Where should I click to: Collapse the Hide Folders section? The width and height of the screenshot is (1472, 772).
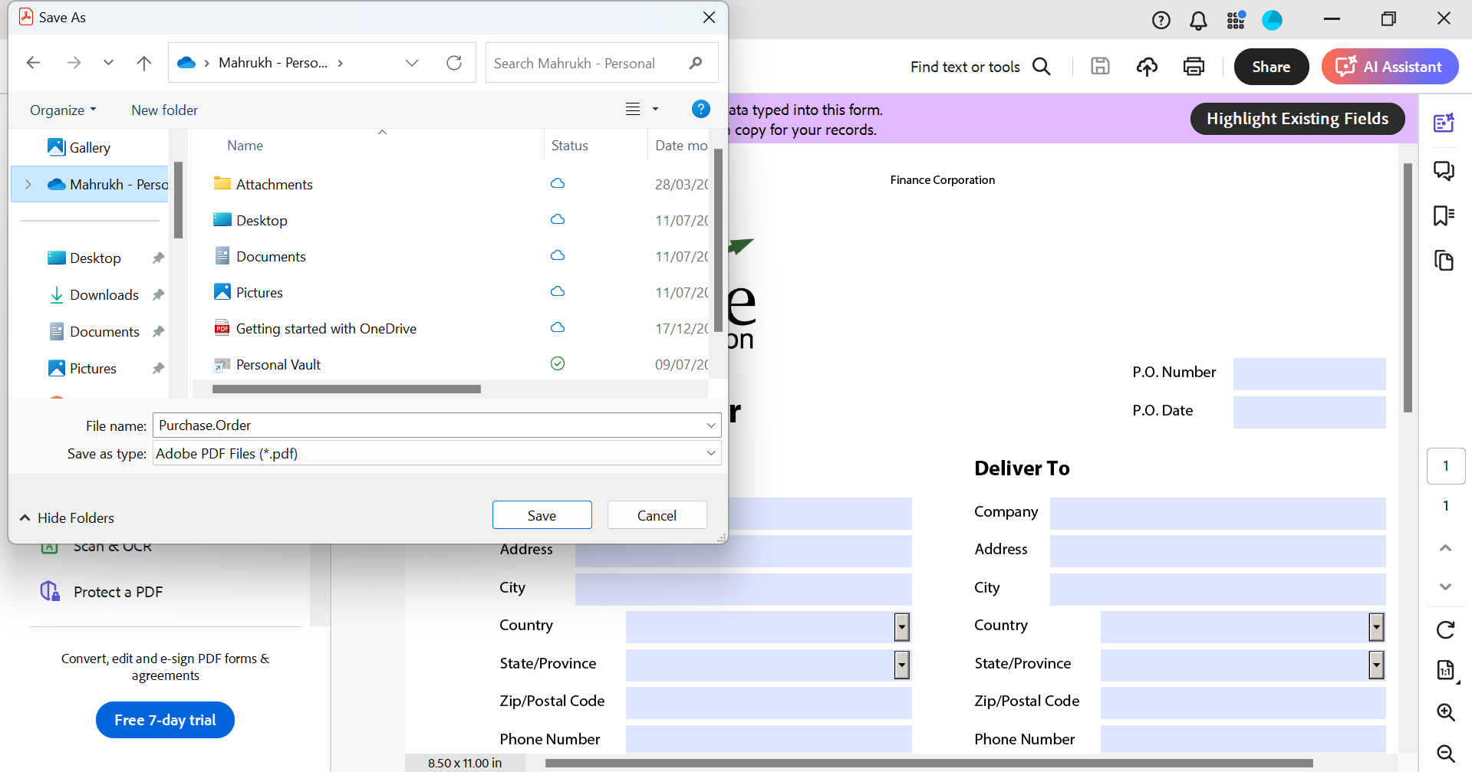click(x=67, y=517)
